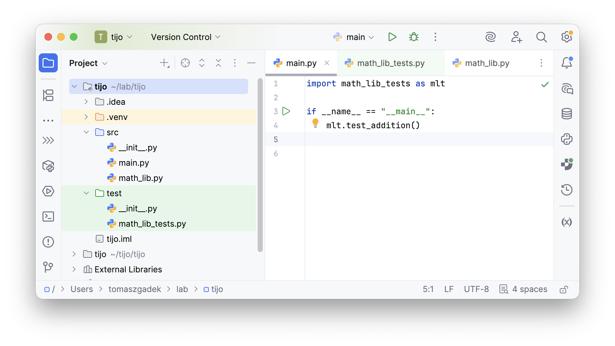The image size is (615, 346).
Task: Click the run gutter icon on line 3
Action: click(286, 111)
